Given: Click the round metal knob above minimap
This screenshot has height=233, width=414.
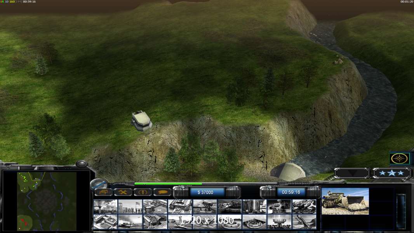Looking at the screenshot, I should (82, 164).
